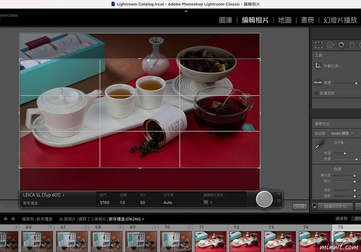Viewport: 361px width, 252px height.
Task: Click the 完成 button
Action: (x=300, y=206)
